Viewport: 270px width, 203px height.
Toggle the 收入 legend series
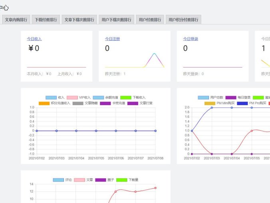click(55, 98)
